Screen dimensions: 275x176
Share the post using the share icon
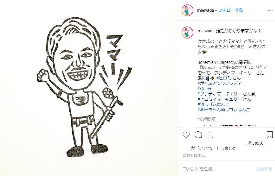click(210, 135)
